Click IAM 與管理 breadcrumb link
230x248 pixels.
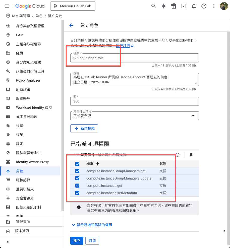pos(21,16)
